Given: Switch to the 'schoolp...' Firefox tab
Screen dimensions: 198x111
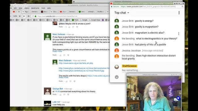Looking at the screenshot, I should pyautogui.click(x=91, y=12).
